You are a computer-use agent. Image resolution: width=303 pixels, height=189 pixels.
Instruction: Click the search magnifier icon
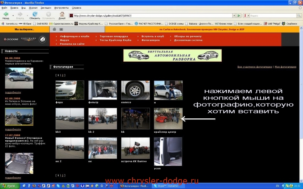pyautogui.click(x=299, y=15)
